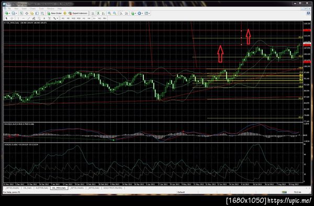Open the Profiles toolbar icon
Viewport: 314px width, 206px height.
click(13, 13)
